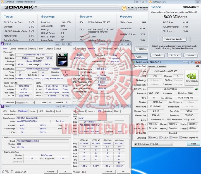
Task: Click Validate in the CPU-Z mainboard window
Action: 51,171
